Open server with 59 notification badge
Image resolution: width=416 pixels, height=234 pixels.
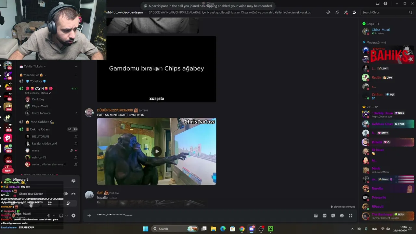point(8,76)
